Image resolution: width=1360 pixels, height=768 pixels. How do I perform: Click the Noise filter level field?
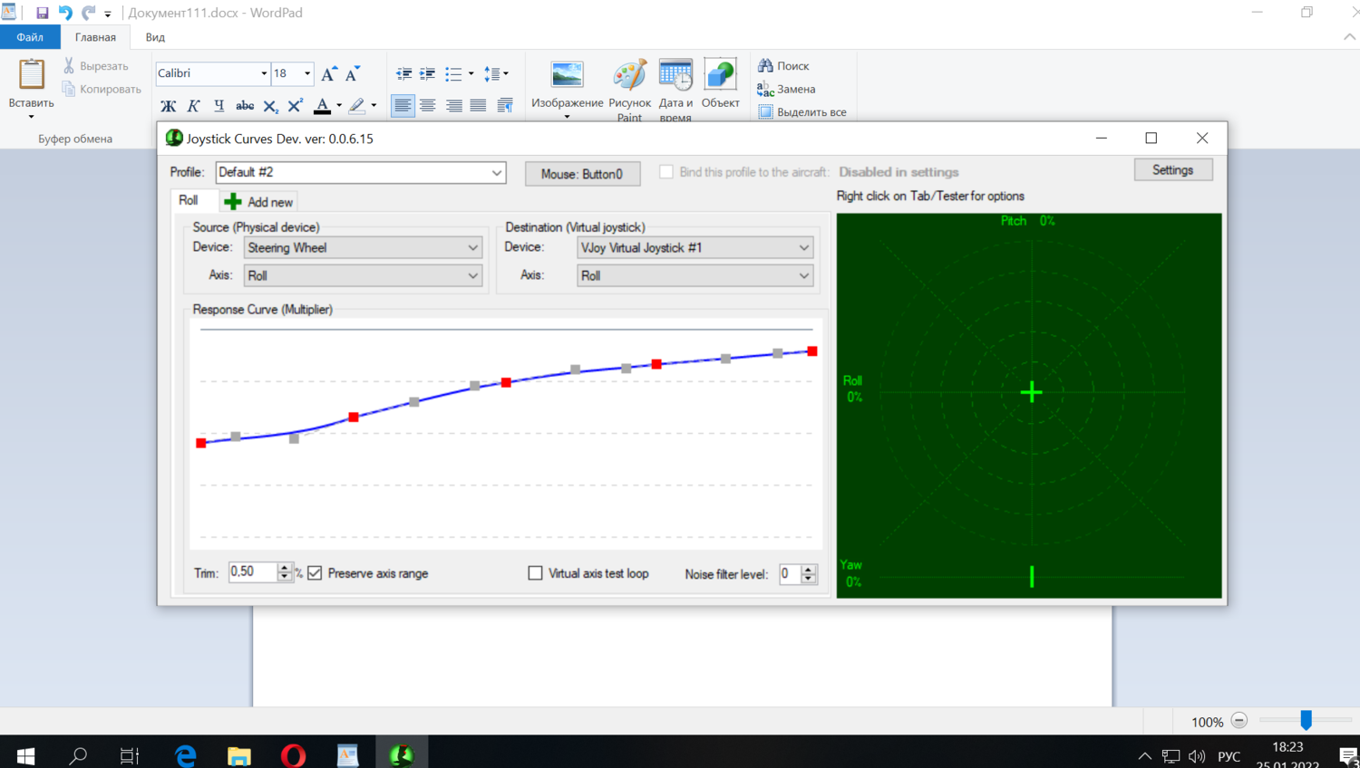pyautogui.click(x=790, y=574)
